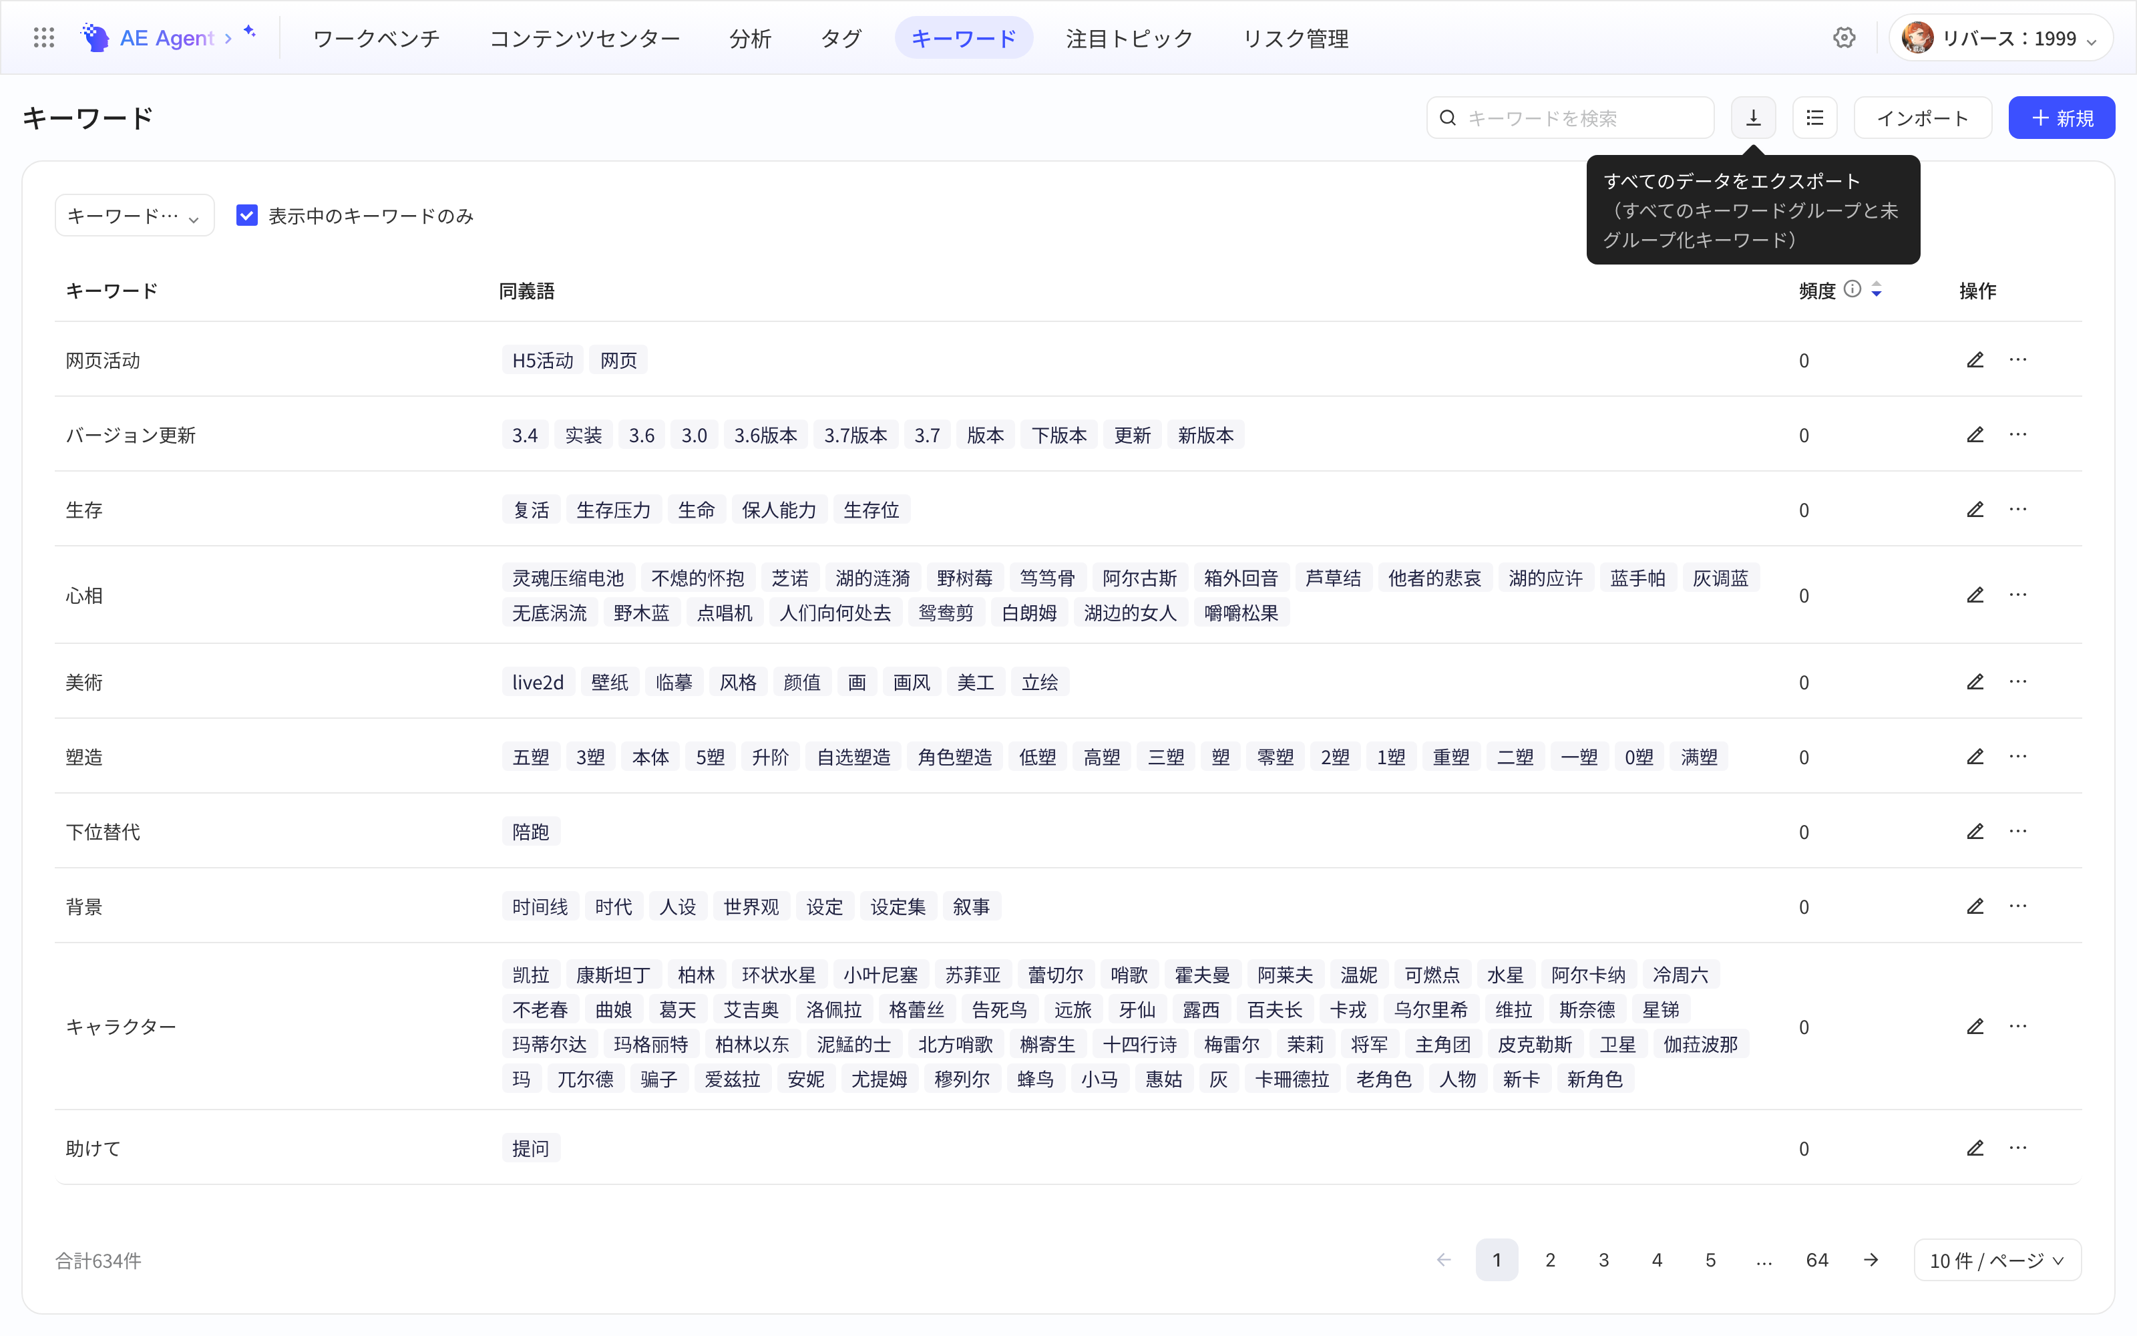The height and width of the screenshot is (1336, 2137).
Task: Open the タグ tab
Action: [841, 38]
